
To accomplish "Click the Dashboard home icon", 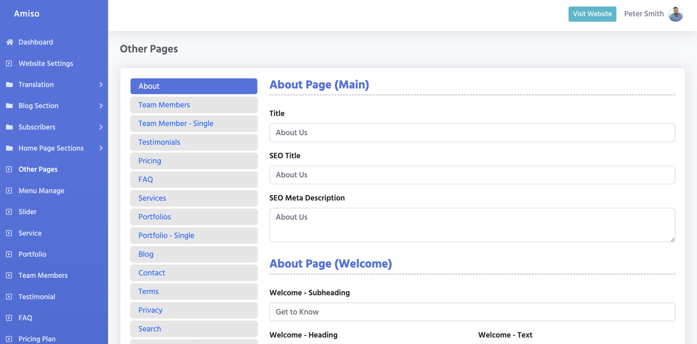I will [x=9, y=42].
